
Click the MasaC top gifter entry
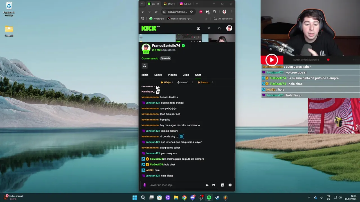pyautogui.click(x=185, y=82)
